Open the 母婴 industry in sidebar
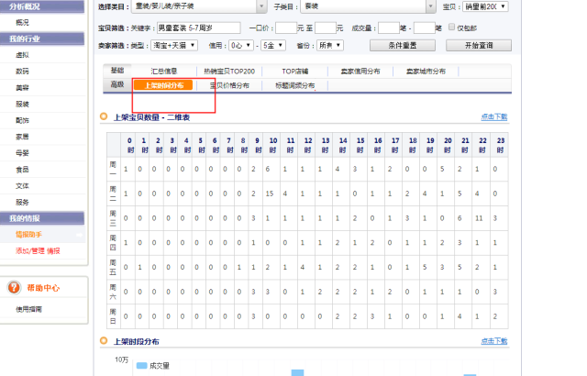 tap(22, 153)
